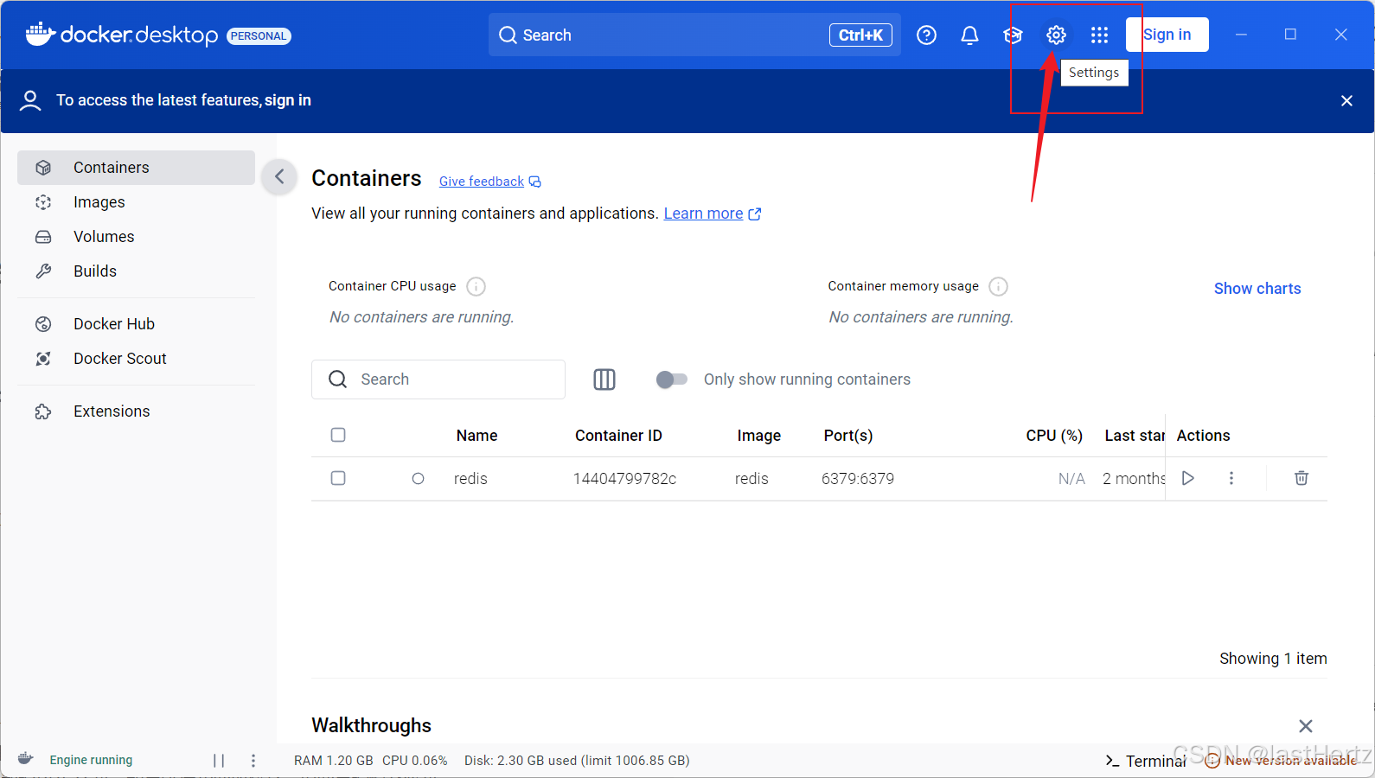Click the redis image name cell
This screenshot has height=778, width=1375.
751,479
